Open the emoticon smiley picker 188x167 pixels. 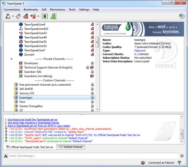click(x=182, y=156)
